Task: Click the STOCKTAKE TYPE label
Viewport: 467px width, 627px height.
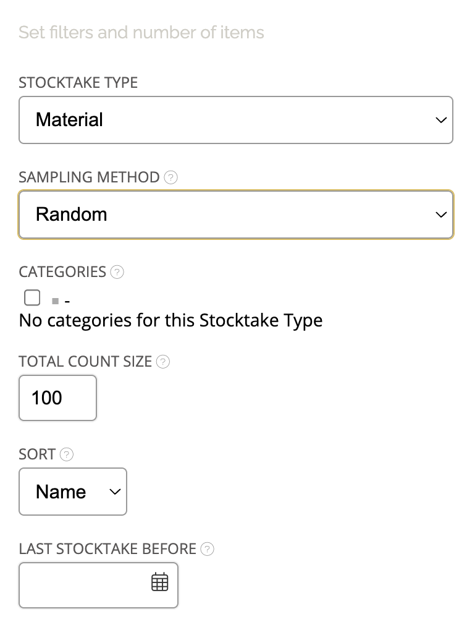Action: [78, 83]
